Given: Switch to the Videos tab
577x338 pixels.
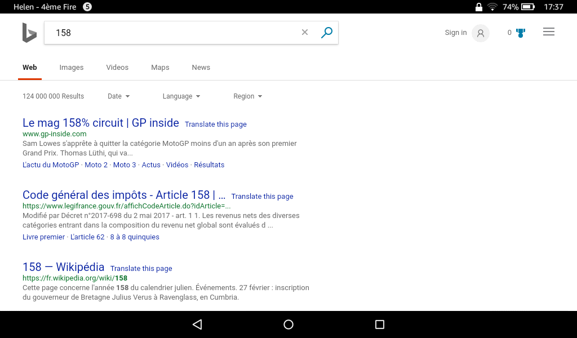Looking at the screenshot, I should [x=117, y=67].
